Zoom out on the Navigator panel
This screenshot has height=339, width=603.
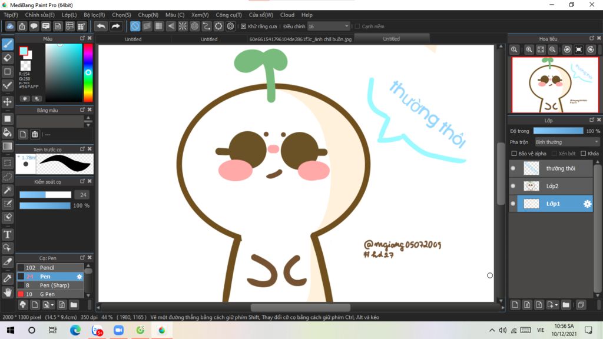pyautogui.click(x=552, y=49)
